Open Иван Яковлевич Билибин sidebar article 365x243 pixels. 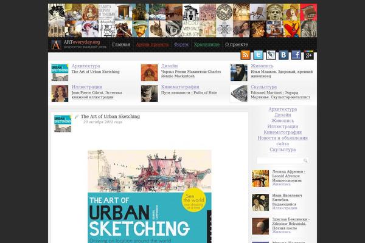point(287,200)
